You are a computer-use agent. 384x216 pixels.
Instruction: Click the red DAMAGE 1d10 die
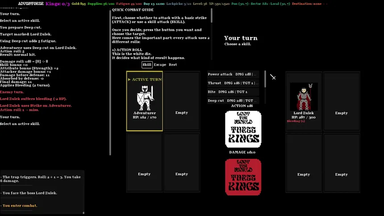pos(243,177)
